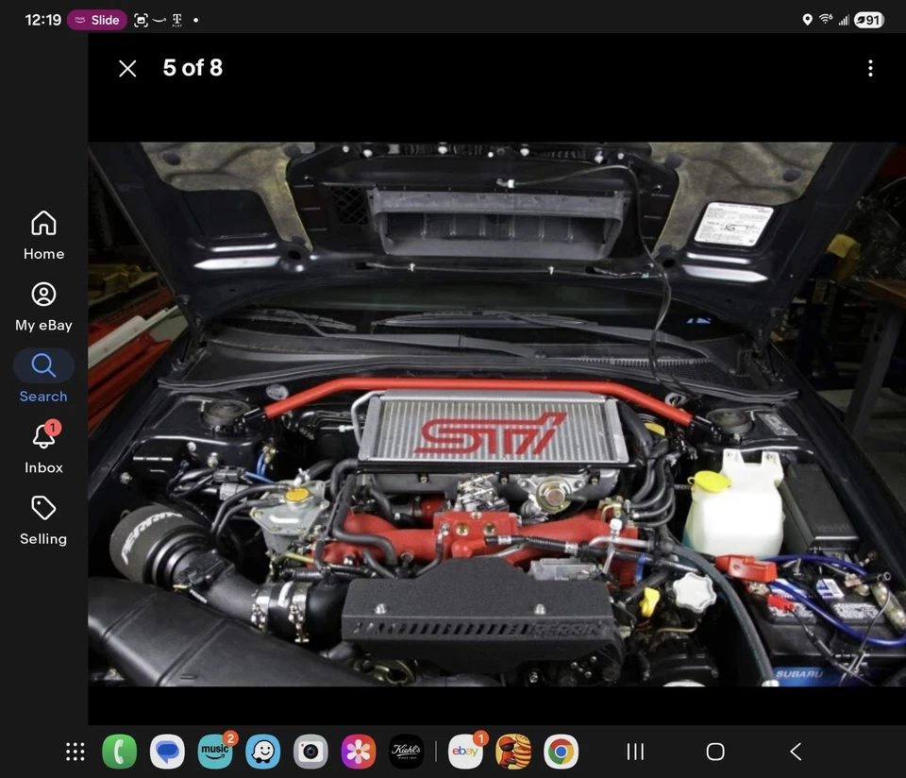Launch the green Phone app
This screenshot has height=778, width=906.
point(120,752)
